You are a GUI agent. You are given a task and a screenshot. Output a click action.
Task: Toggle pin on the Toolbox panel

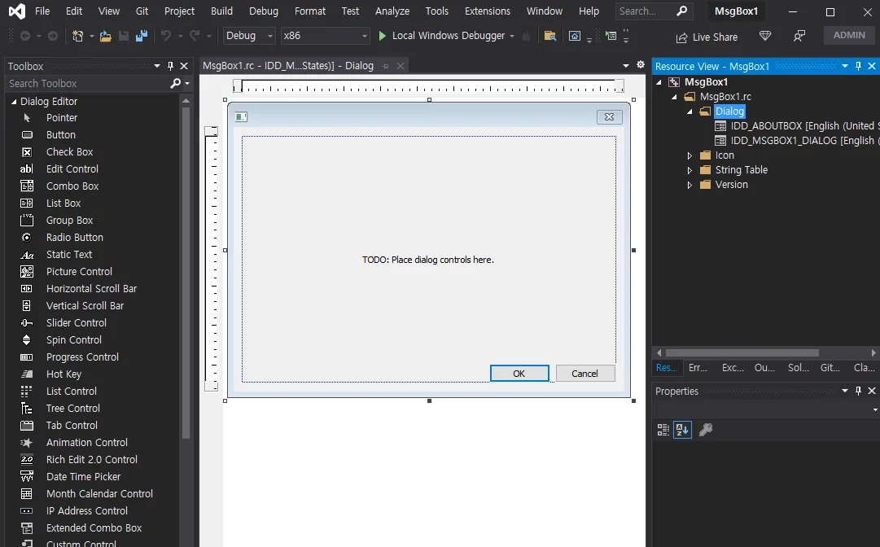pos(171,66)
